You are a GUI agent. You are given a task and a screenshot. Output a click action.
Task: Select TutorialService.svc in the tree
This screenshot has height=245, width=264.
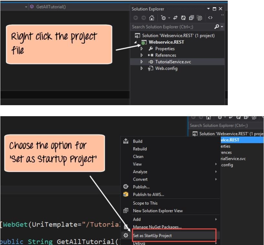[x=173, y=62]
